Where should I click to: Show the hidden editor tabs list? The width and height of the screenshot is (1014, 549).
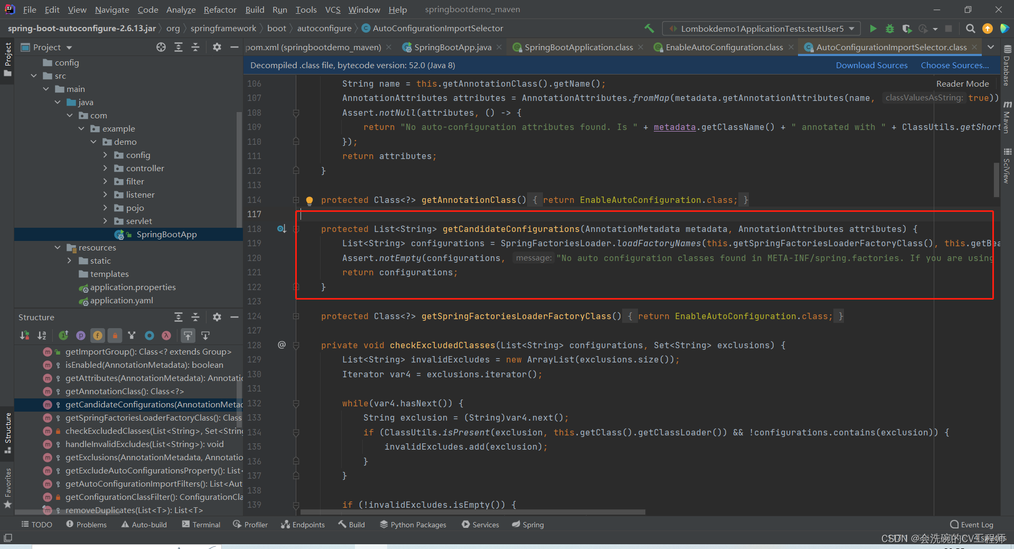click(991, 48)
